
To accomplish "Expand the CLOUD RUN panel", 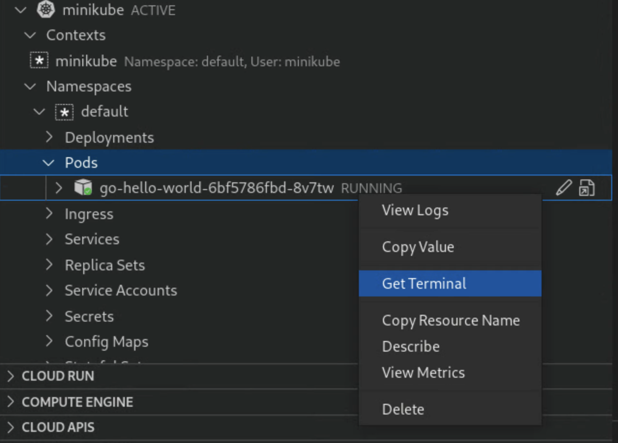I will [x=10, y=376].
